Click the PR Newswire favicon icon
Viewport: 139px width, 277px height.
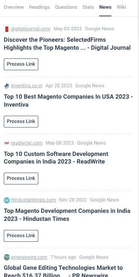7,257
